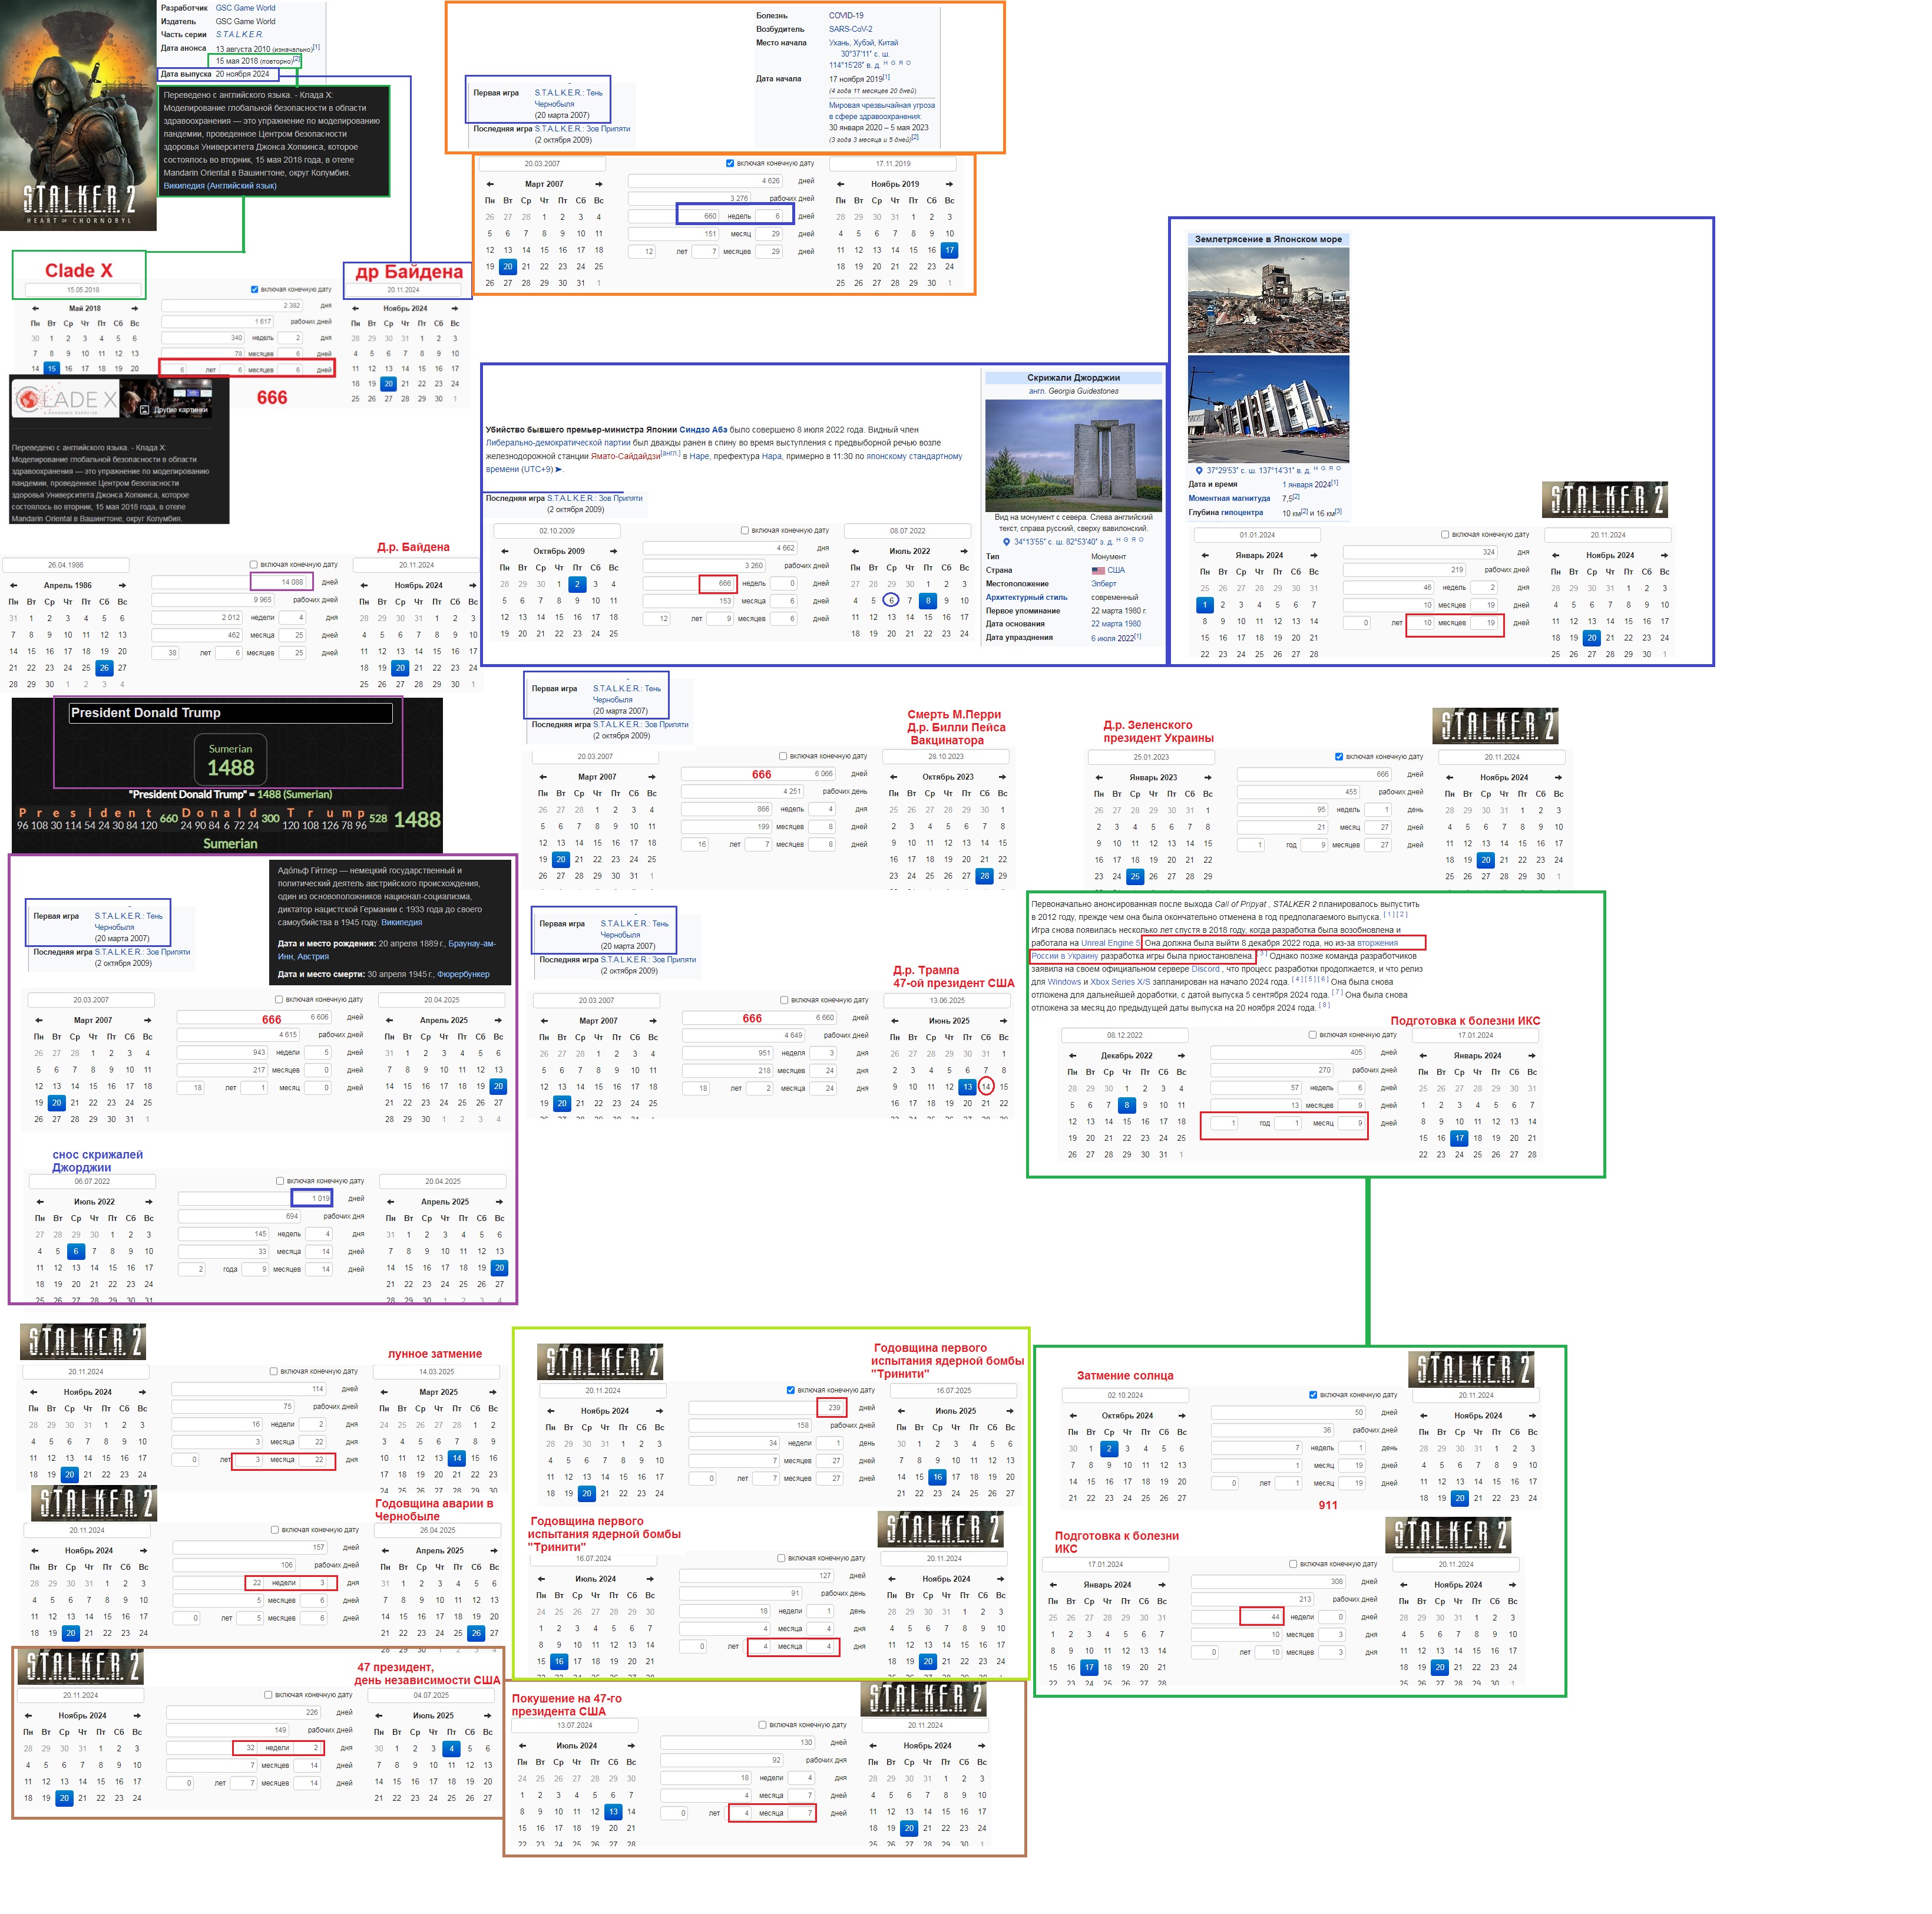Follow Unreal Engine 5 link

click(1110, 942)
